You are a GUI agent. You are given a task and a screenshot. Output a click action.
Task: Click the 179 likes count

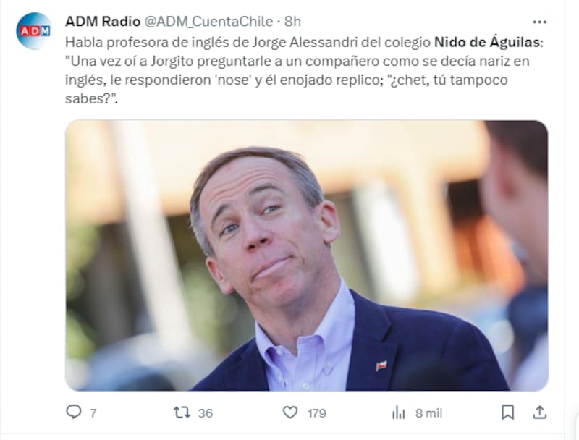tap(316, 413)
